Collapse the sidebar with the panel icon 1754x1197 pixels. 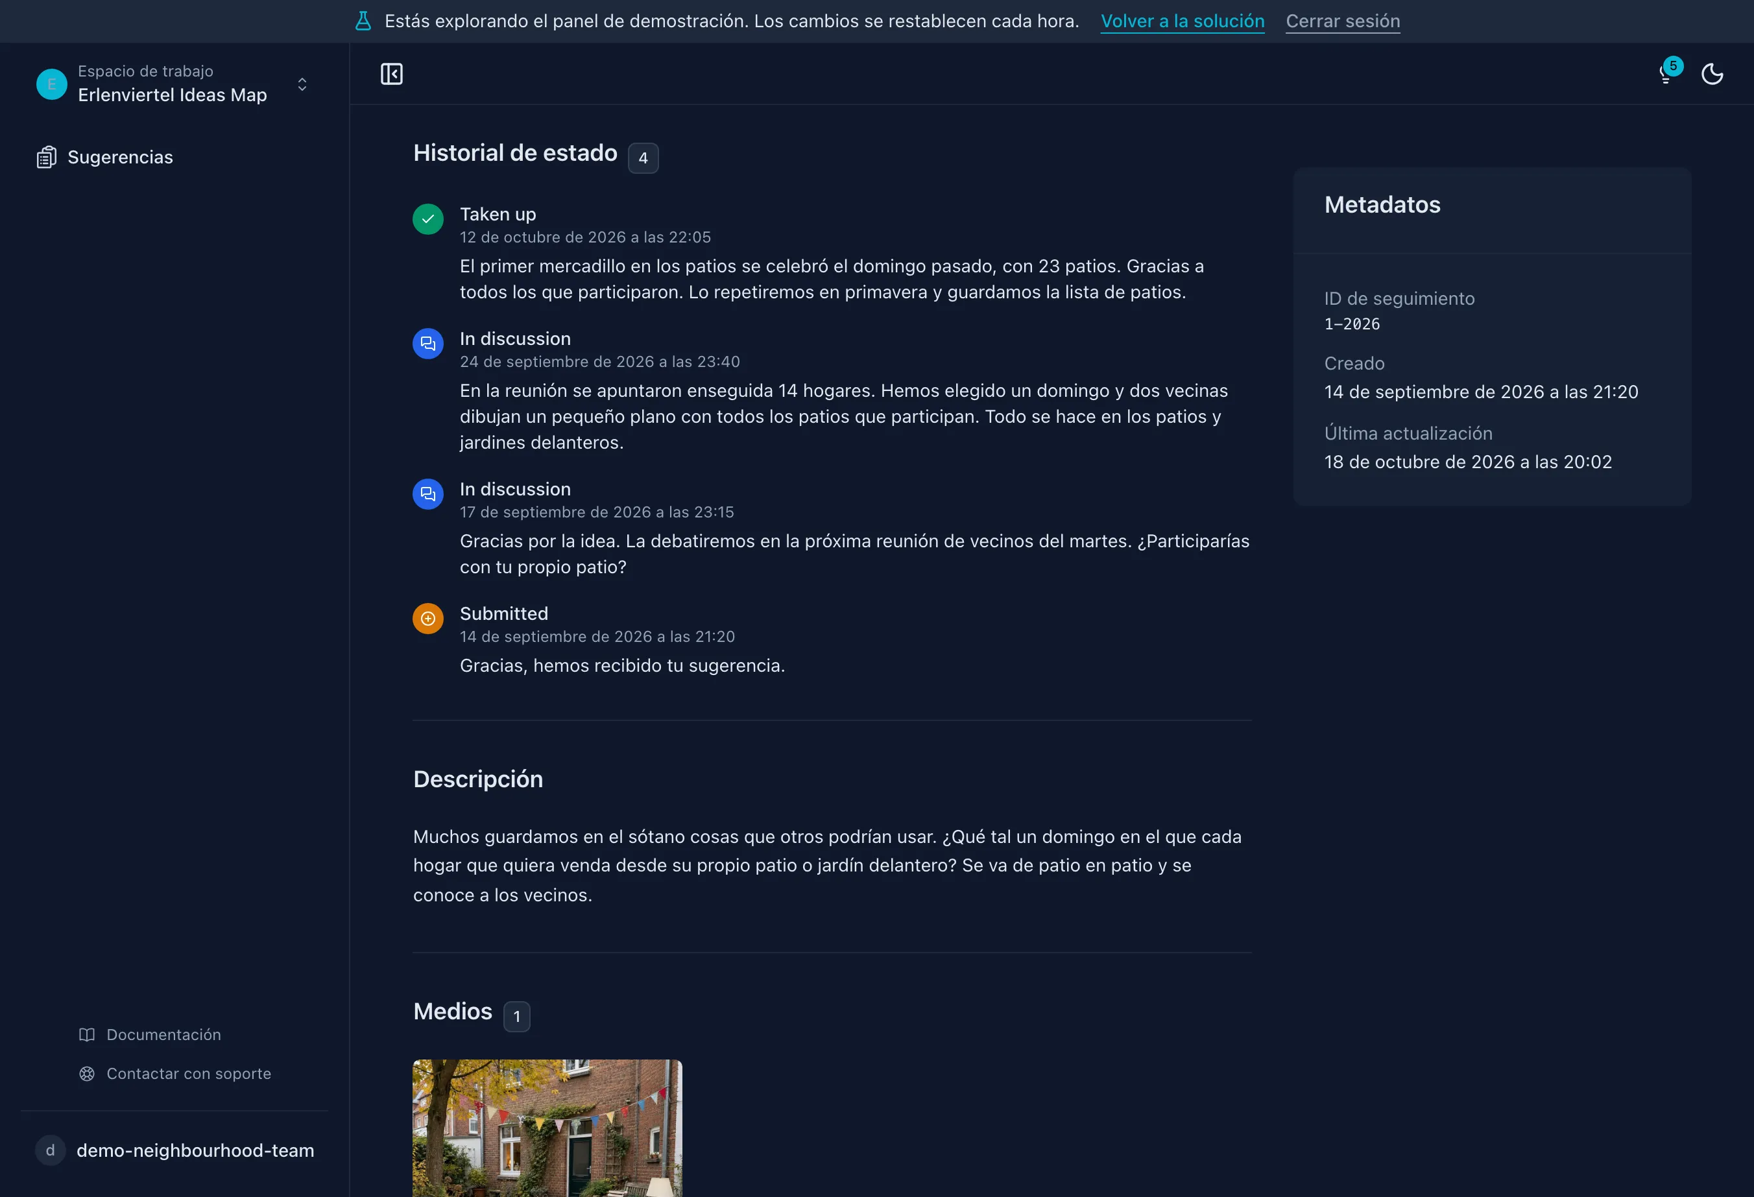point(391,74)
